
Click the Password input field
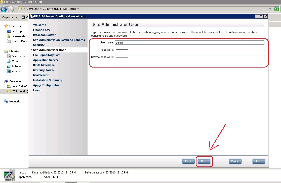(189, 50)
